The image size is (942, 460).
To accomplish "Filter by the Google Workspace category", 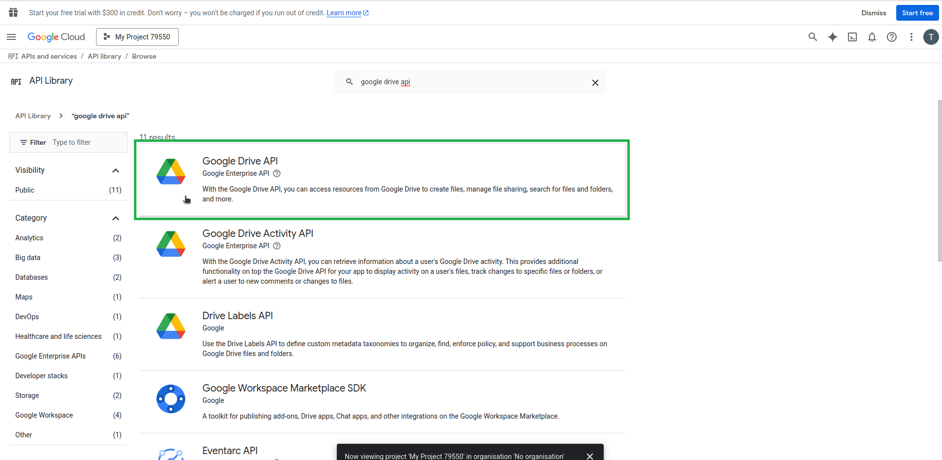I will 44,415.
